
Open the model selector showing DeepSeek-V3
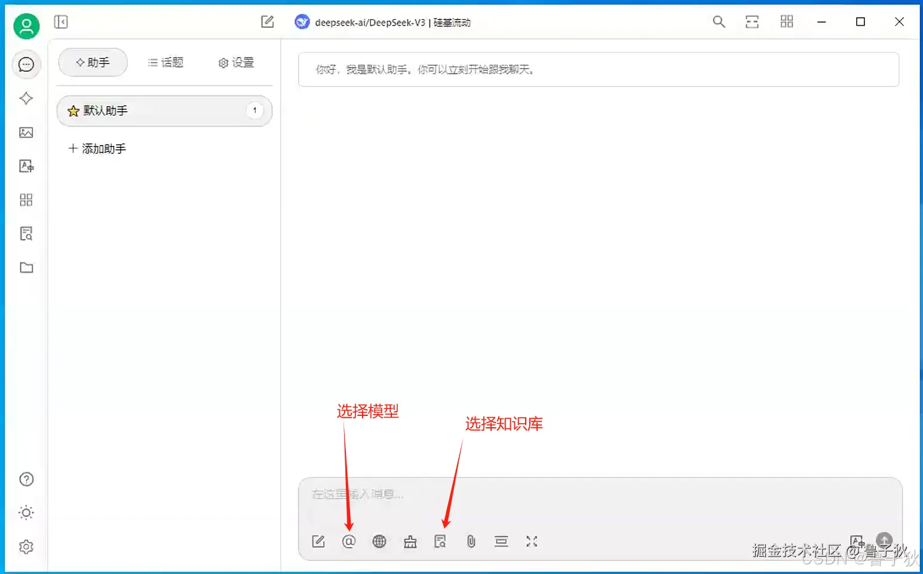(x=382, y=21)
